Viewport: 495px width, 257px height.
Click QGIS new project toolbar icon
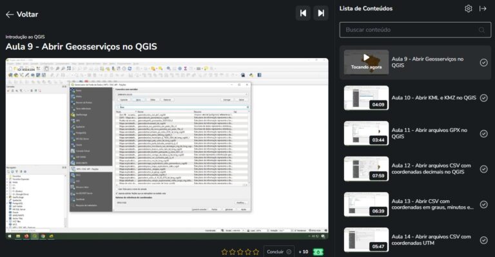click(x=10, y=68)
